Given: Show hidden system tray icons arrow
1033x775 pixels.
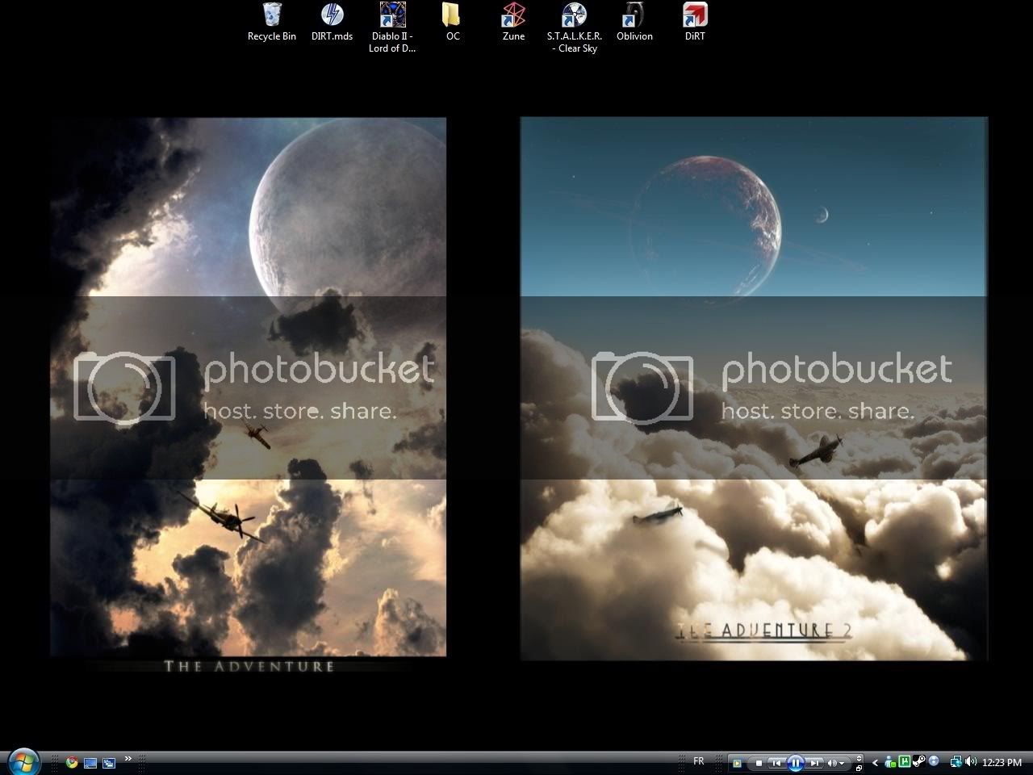Looking at the screenshot, I should pos(875,763).
